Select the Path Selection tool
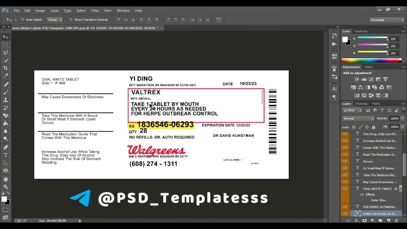 [6, 163]
